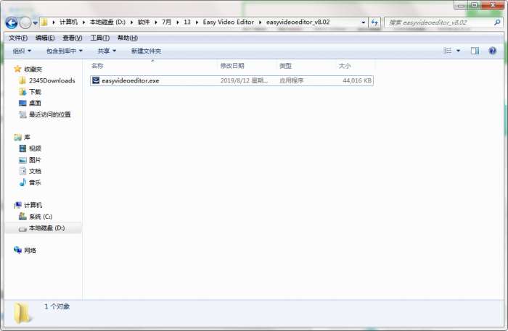Open the recent locations arrow beside Forward
Image resolution: width=508 pixels, height=331 pixels.
point(36,23)
